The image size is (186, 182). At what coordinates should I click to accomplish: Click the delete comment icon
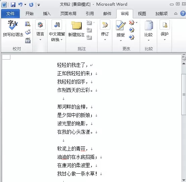(x=89, y=23)
